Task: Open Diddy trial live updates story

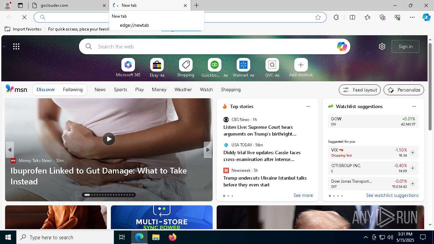Action: [x=262, y=156]
